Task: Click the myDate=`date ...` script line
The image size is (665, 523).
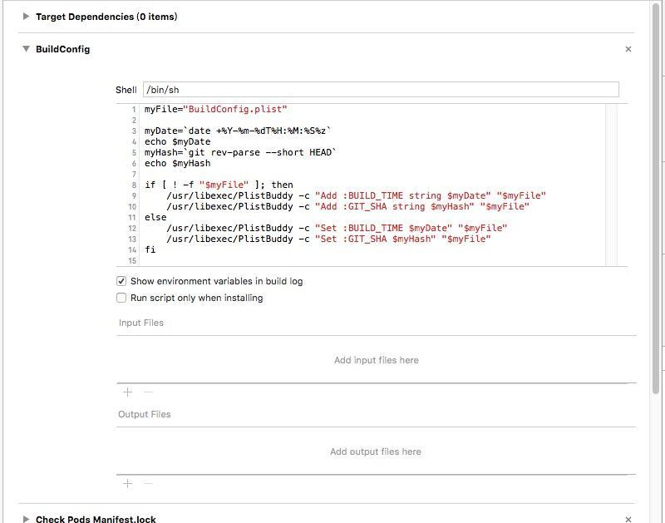Action: coord(238,131)
